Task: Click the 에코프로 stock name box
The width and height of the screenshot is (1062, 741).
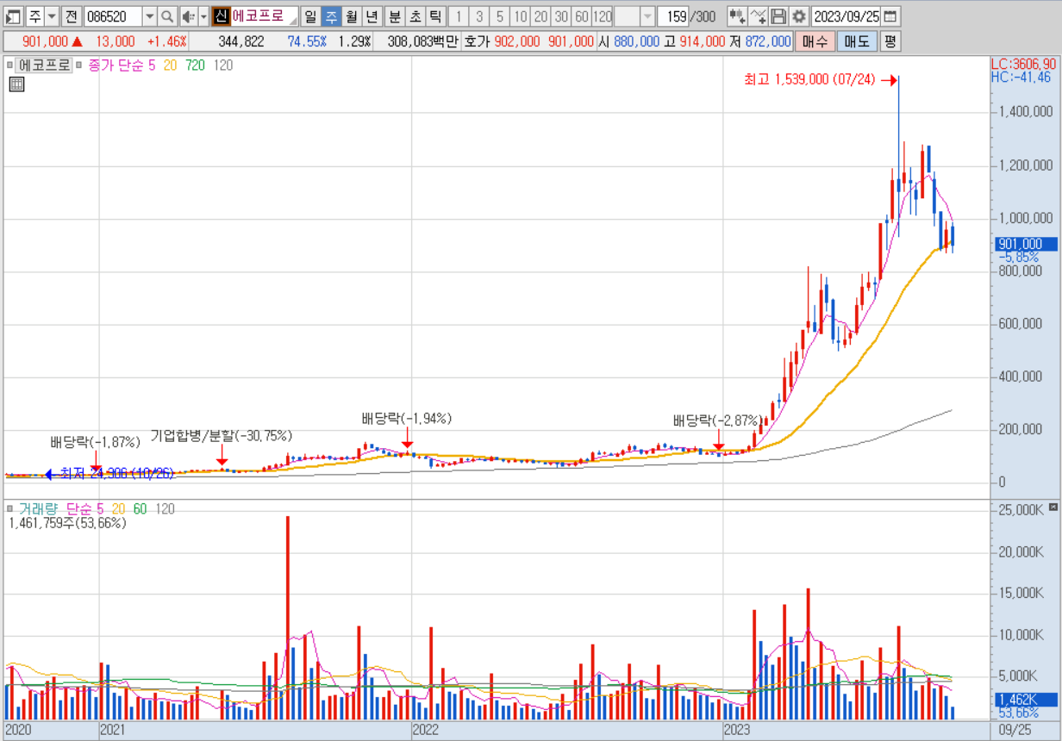Action: [264, 16]
